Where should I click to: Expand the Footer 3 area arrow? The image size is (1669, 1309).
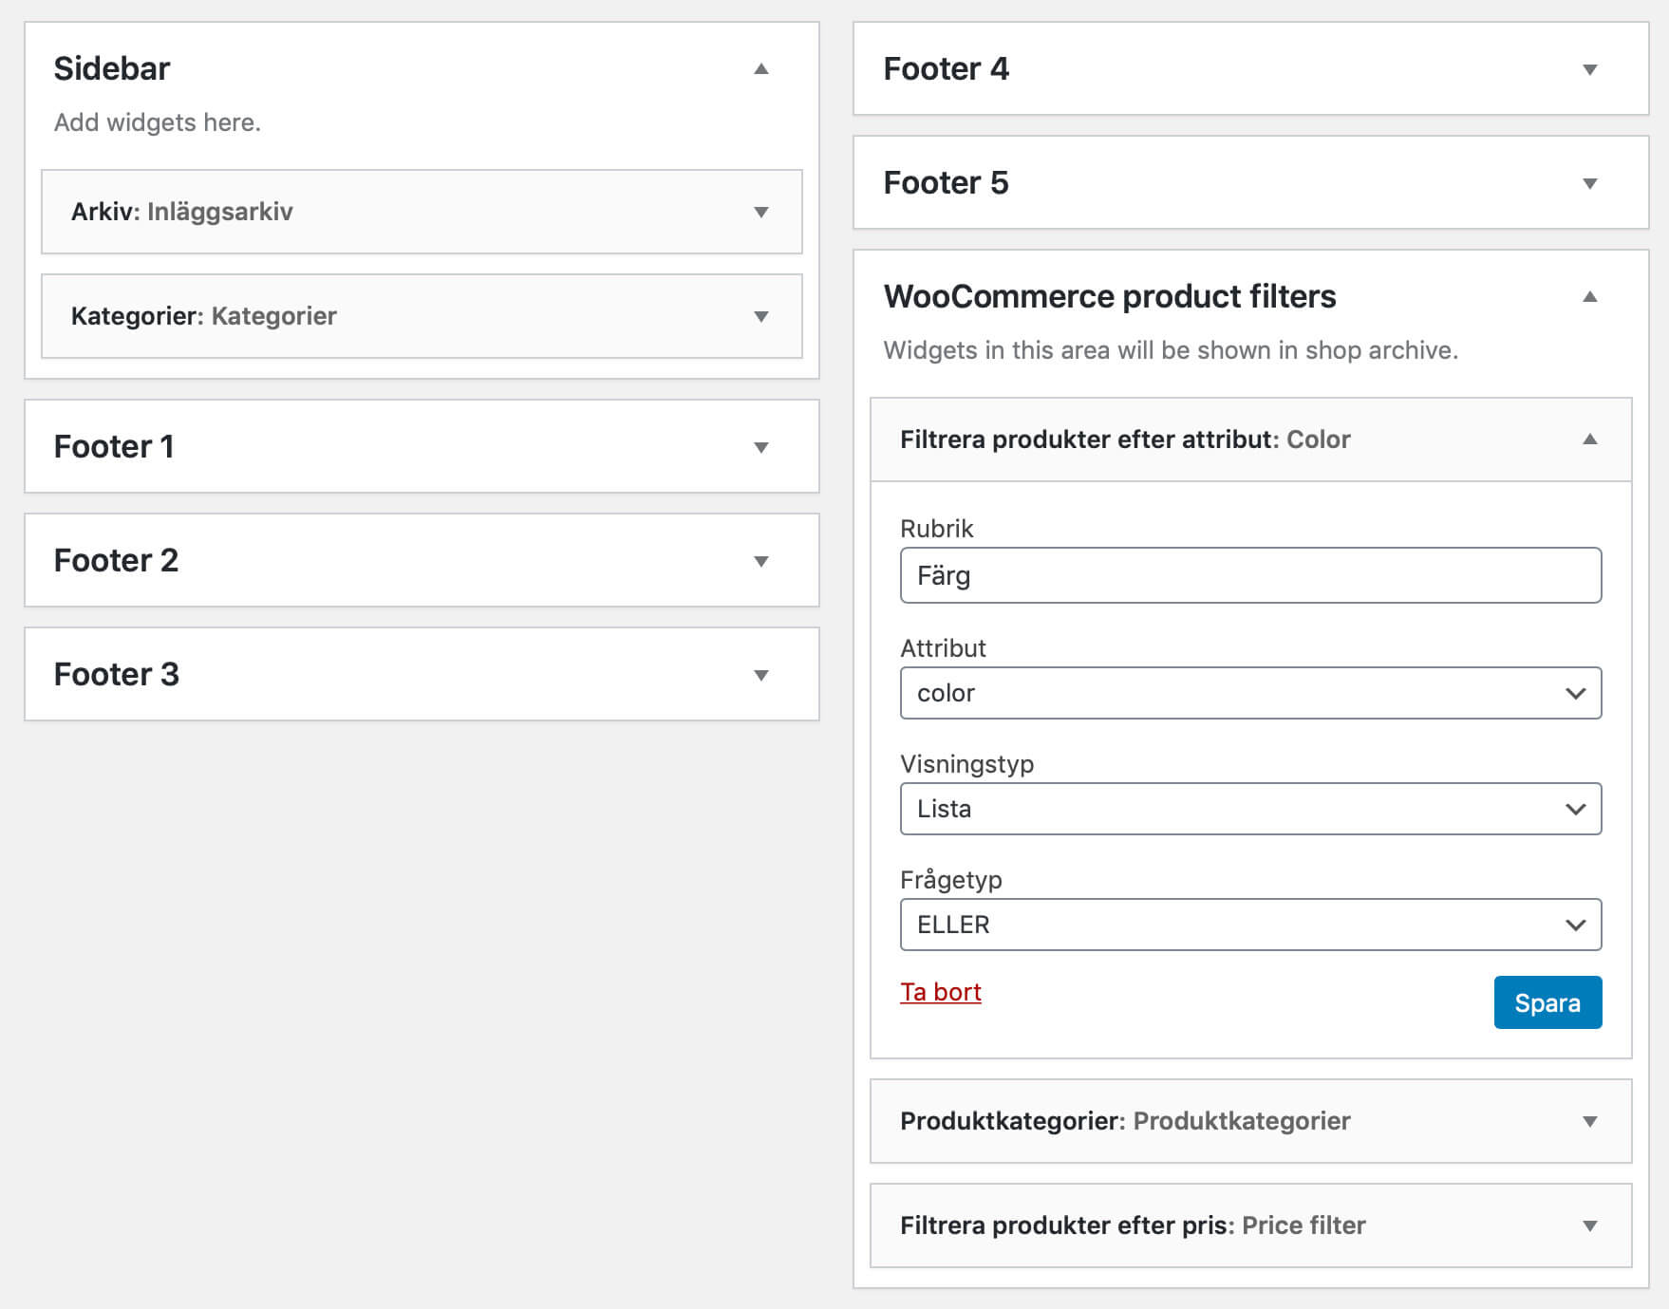click(x=760, y=675)
